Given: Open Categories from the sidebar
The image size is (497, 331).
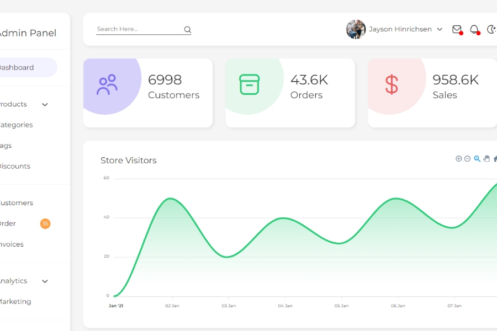Looking at the screenshot, I should 16,125.
